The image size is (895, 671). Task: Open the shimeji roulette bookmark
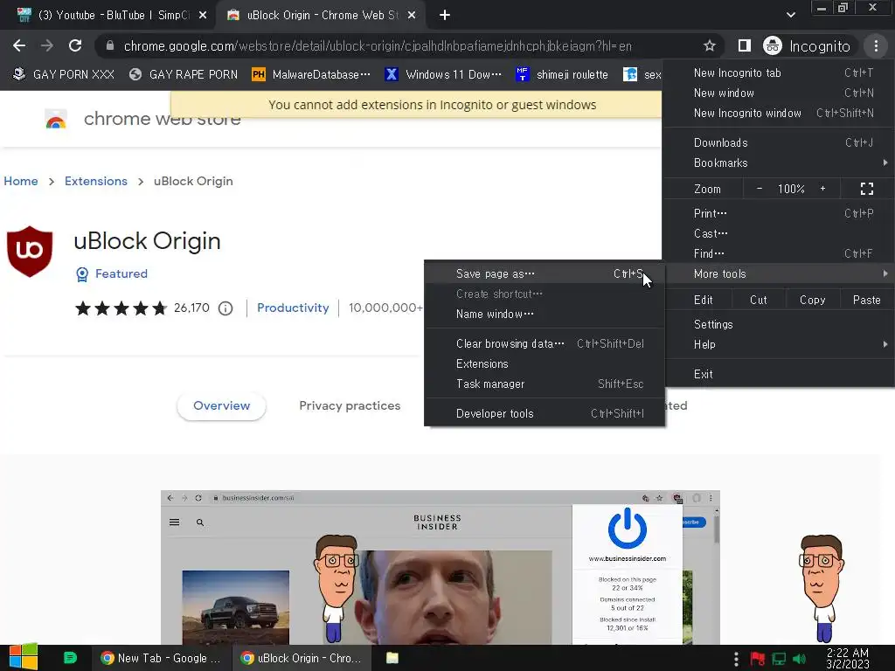[x=562, y=74]
